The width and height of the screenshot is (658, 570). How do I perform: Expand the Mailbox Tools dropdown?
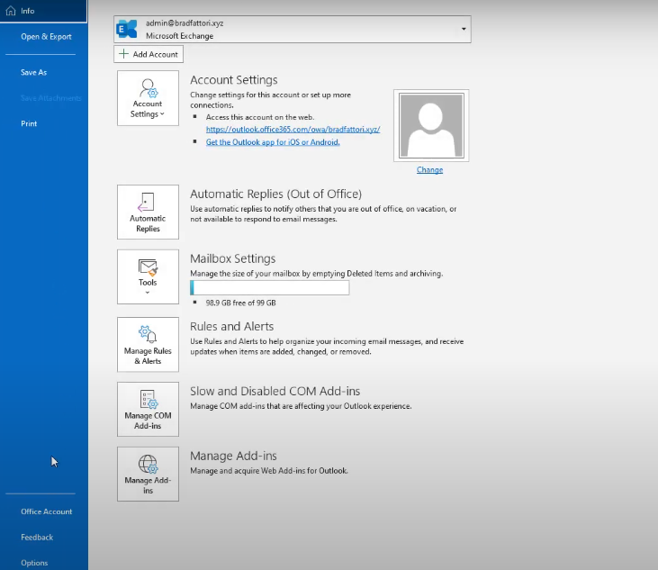point(148,277)
